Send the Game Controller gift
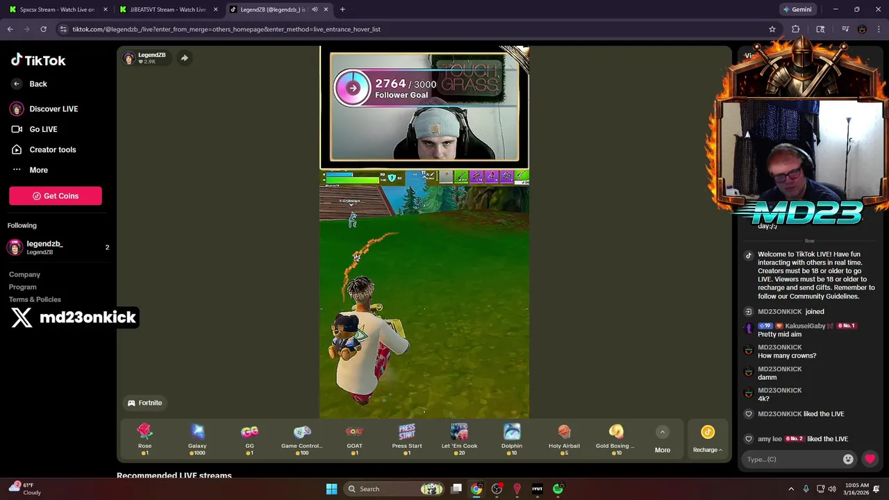Screen dimensions: 889x500 pos(301,440)
